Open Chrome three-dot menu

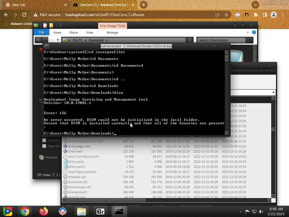pos(283,15)
